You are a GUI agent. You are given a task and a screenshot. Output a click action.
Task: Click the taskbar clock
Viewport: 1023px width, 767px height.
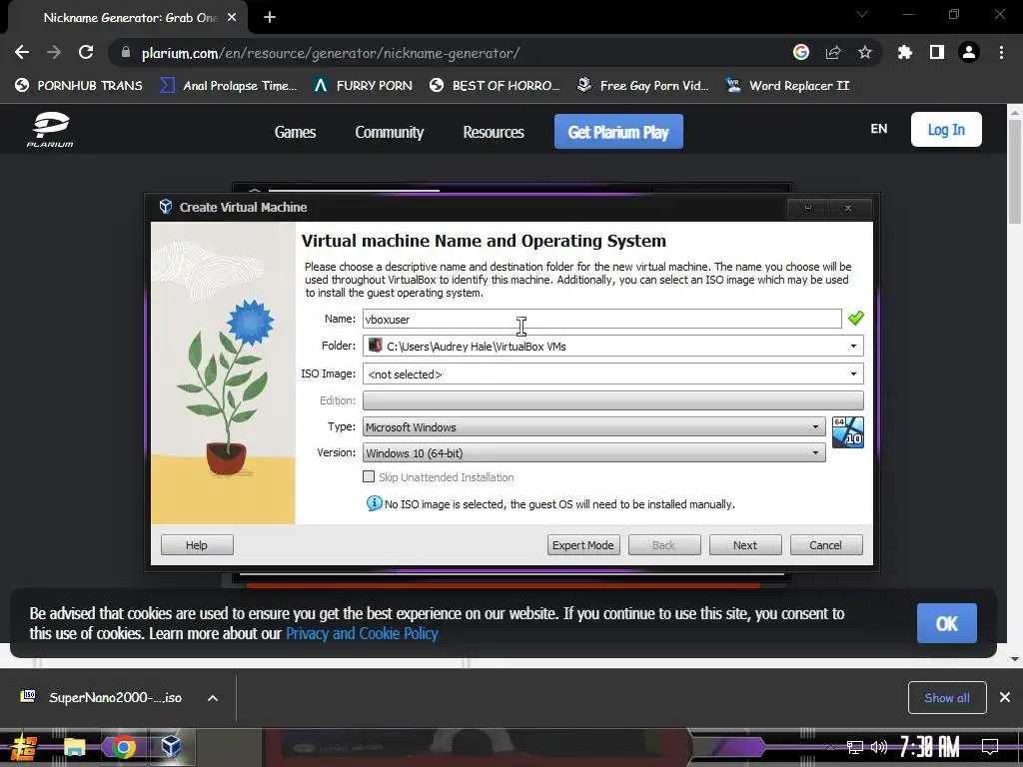929,747
